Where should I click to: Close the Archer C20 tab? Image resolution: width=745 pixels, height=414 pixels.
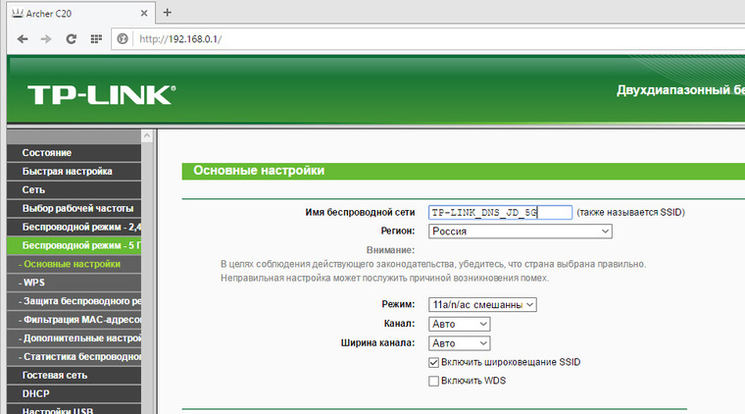click(144, 14)
